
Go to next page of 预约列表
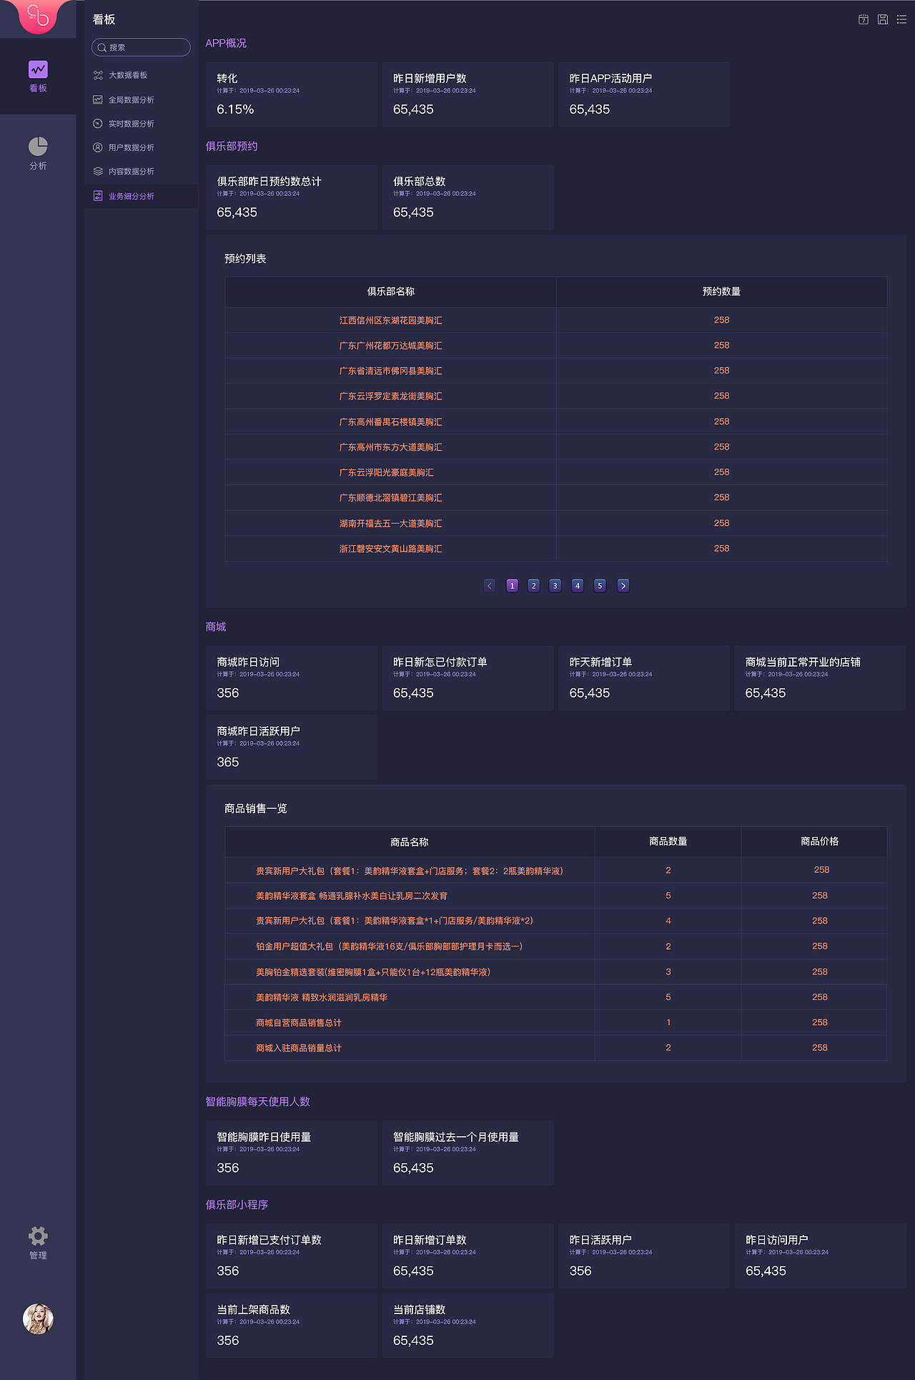(623, 585)
